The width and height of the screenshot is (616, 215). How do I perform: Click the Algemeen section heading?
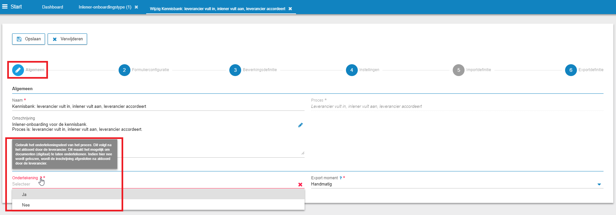[22, 89]
